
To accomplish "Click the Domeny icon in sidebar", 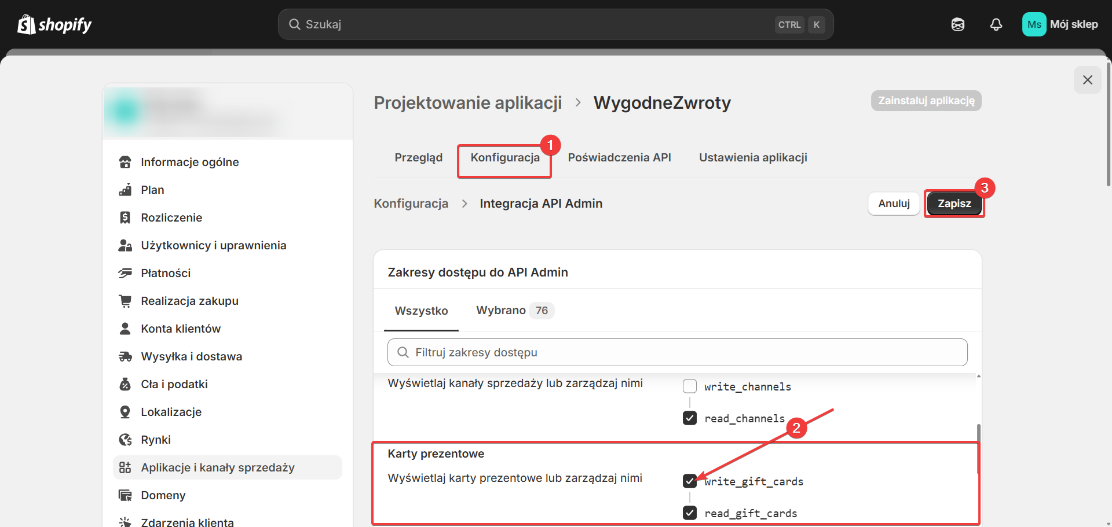I will 125,495.
